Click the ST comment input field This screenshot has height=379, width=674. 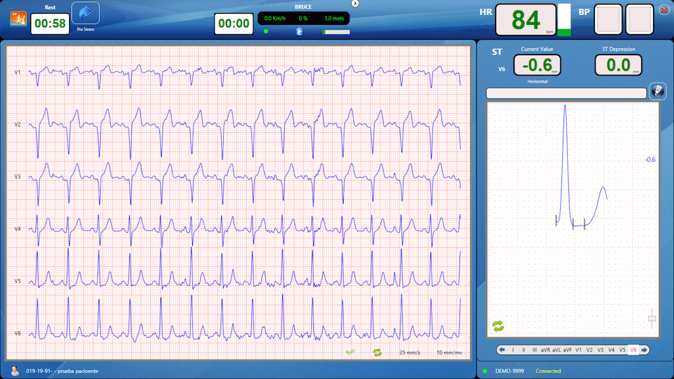pos(566,93)
